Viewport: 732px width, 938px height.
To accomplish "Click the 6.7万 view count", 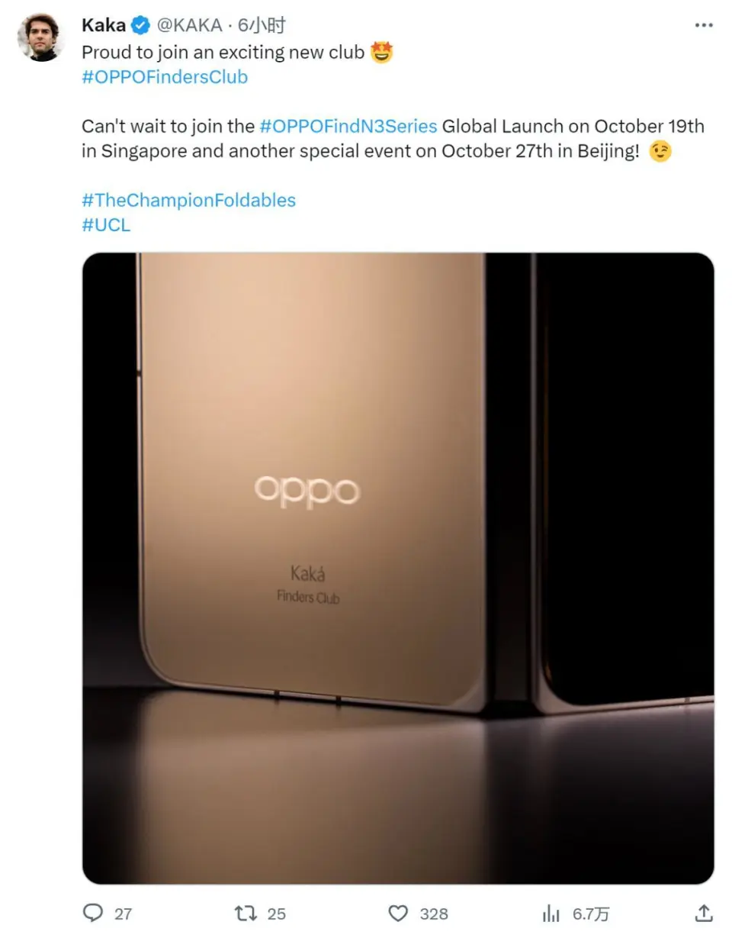I will (x=591, y=914).
